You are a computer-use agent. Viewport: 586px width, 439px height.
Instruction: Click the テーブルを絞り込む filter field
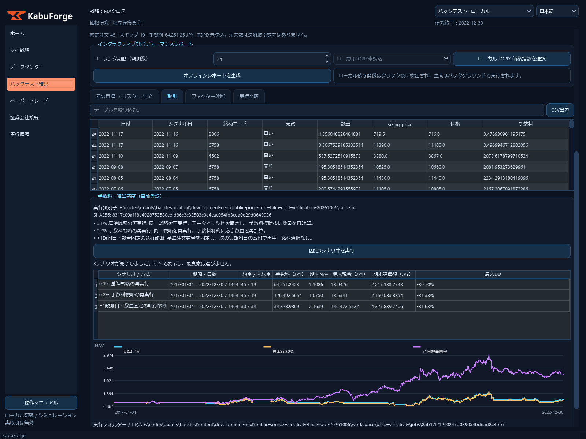tap(317, 110)
